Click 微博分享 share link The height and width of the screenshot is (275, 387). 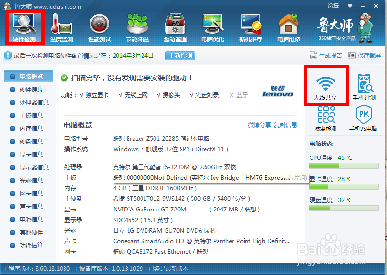click(x=259, y=125)
